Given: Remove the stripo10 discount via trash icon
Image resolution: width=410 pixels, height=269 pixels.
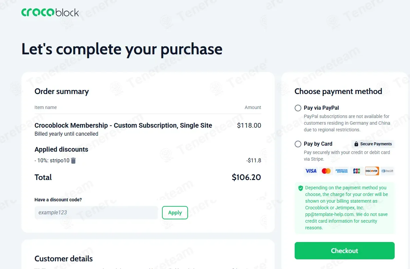Looking at the screenshot, I should click(74, 161).
